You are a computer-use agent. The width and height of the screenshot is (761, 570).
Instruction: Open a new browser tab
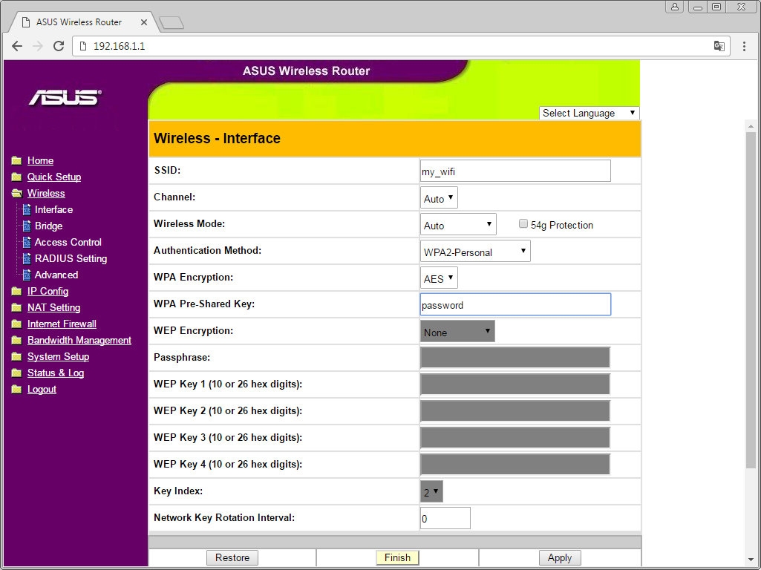[172, 22]
